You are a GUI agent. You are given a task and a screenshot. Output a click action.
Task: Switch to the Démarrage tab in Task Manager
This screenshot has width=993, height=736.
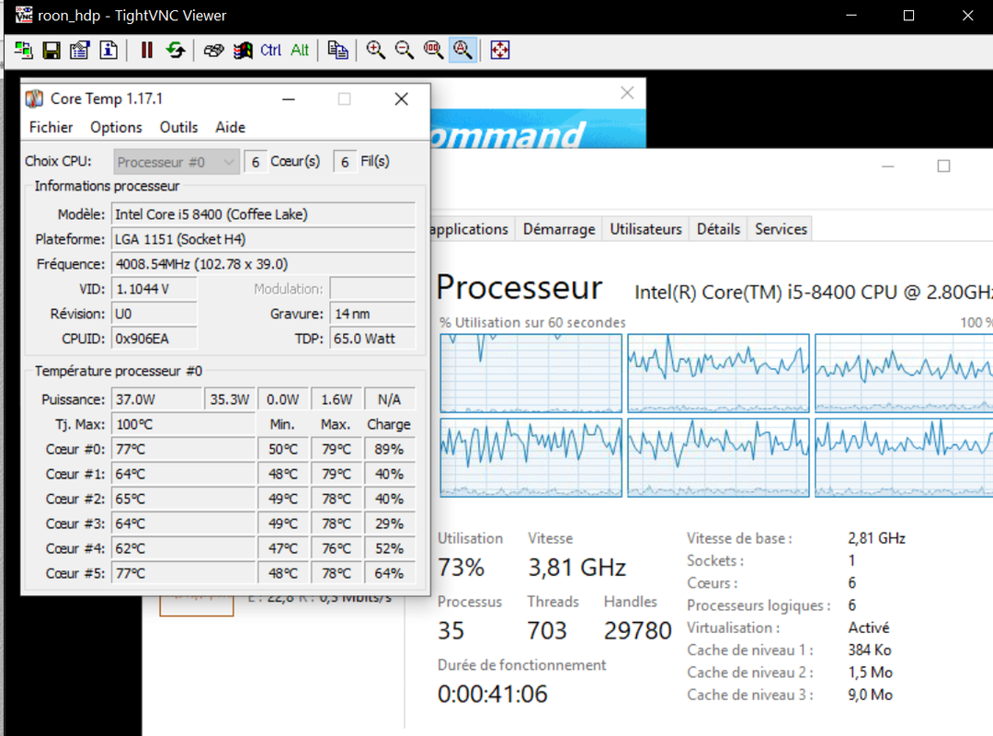(x=559, y=229)
